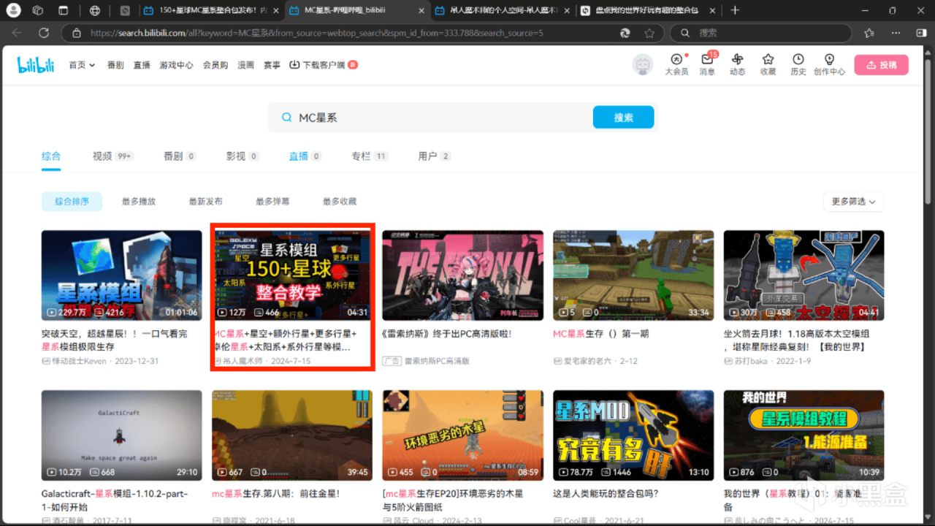
Task: Add this page to favorites star
Action: tap(649, 33)
